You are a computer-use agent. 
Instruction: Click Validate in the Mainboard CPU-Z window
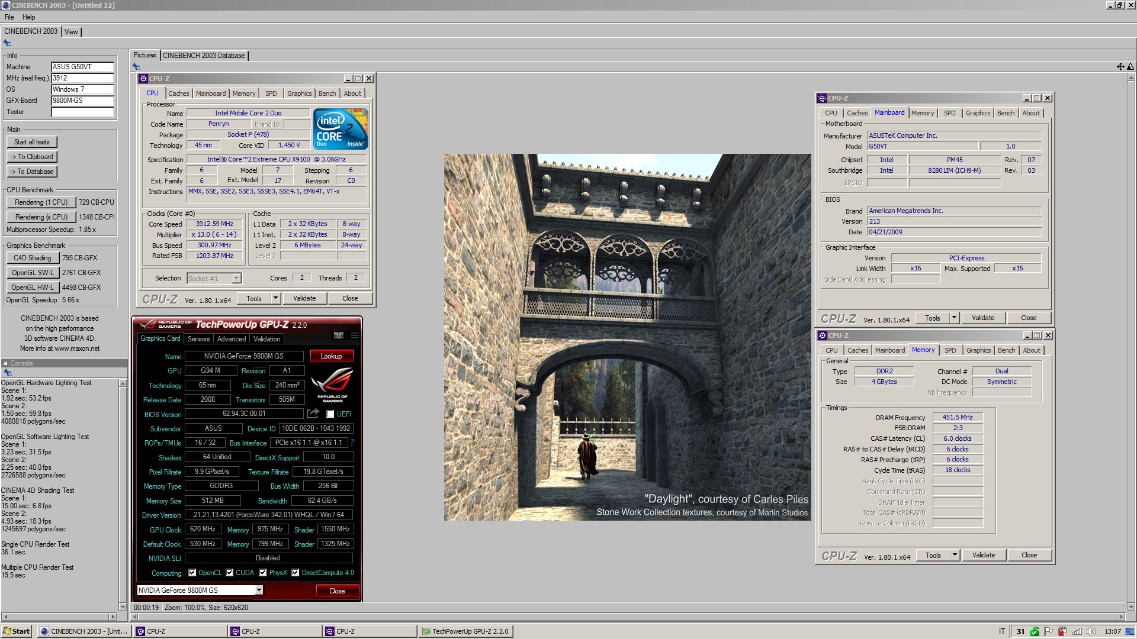click(983, 318)
